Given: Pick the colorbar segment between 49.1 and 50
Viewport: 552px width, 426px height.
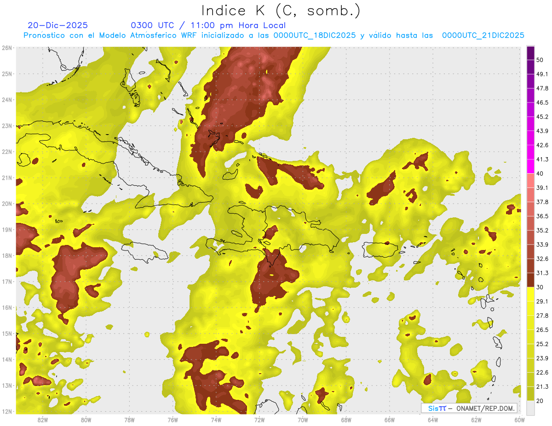Looking at the screenshot, I should point(530,67).
